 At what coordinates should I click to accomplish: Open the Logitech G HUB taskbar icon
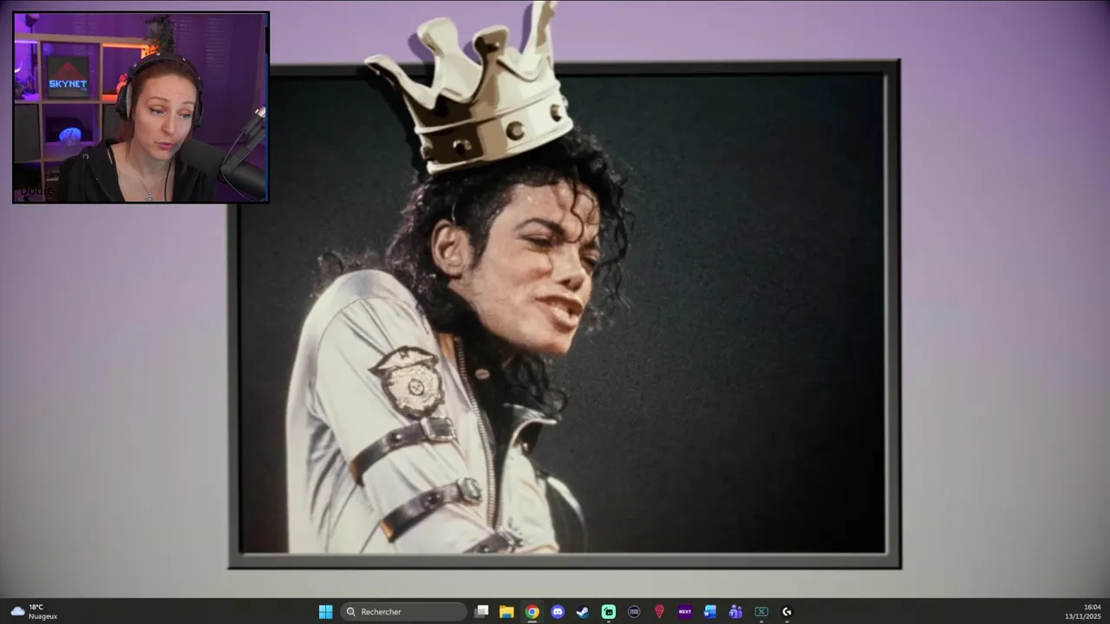pyautogui.click(x=787, y=612)
